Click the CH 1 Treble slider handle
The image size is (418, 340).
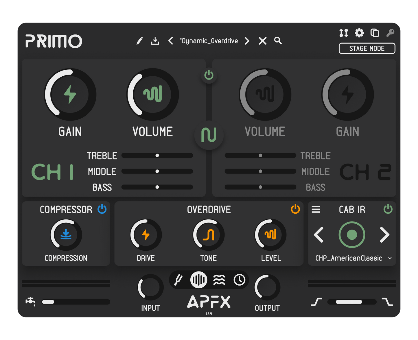(x=157, y=156)
